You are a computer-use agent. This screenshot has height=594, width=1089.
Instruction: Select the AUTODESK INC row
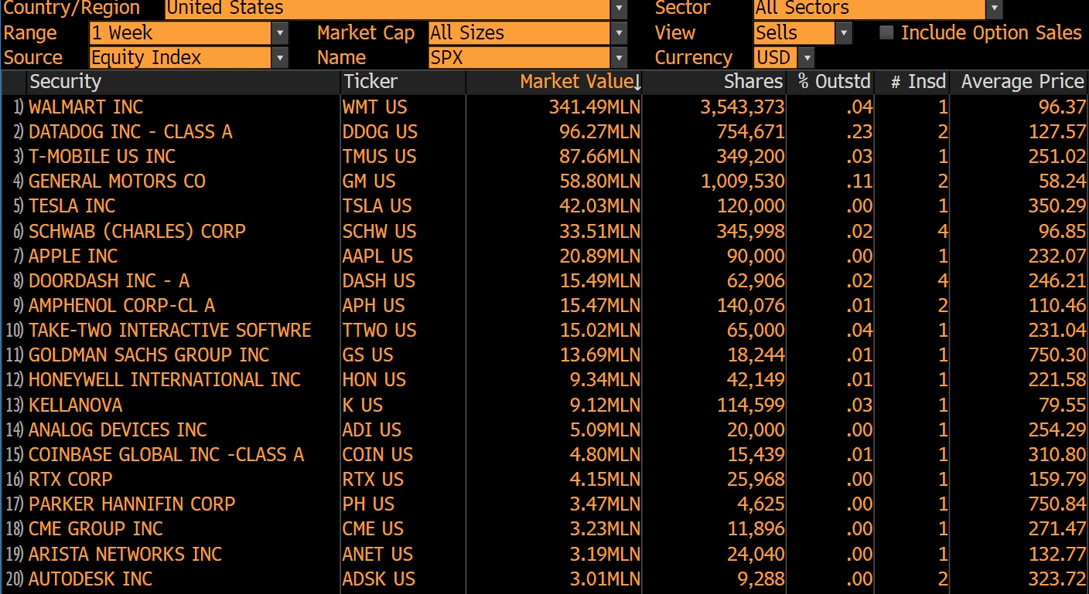544,579
